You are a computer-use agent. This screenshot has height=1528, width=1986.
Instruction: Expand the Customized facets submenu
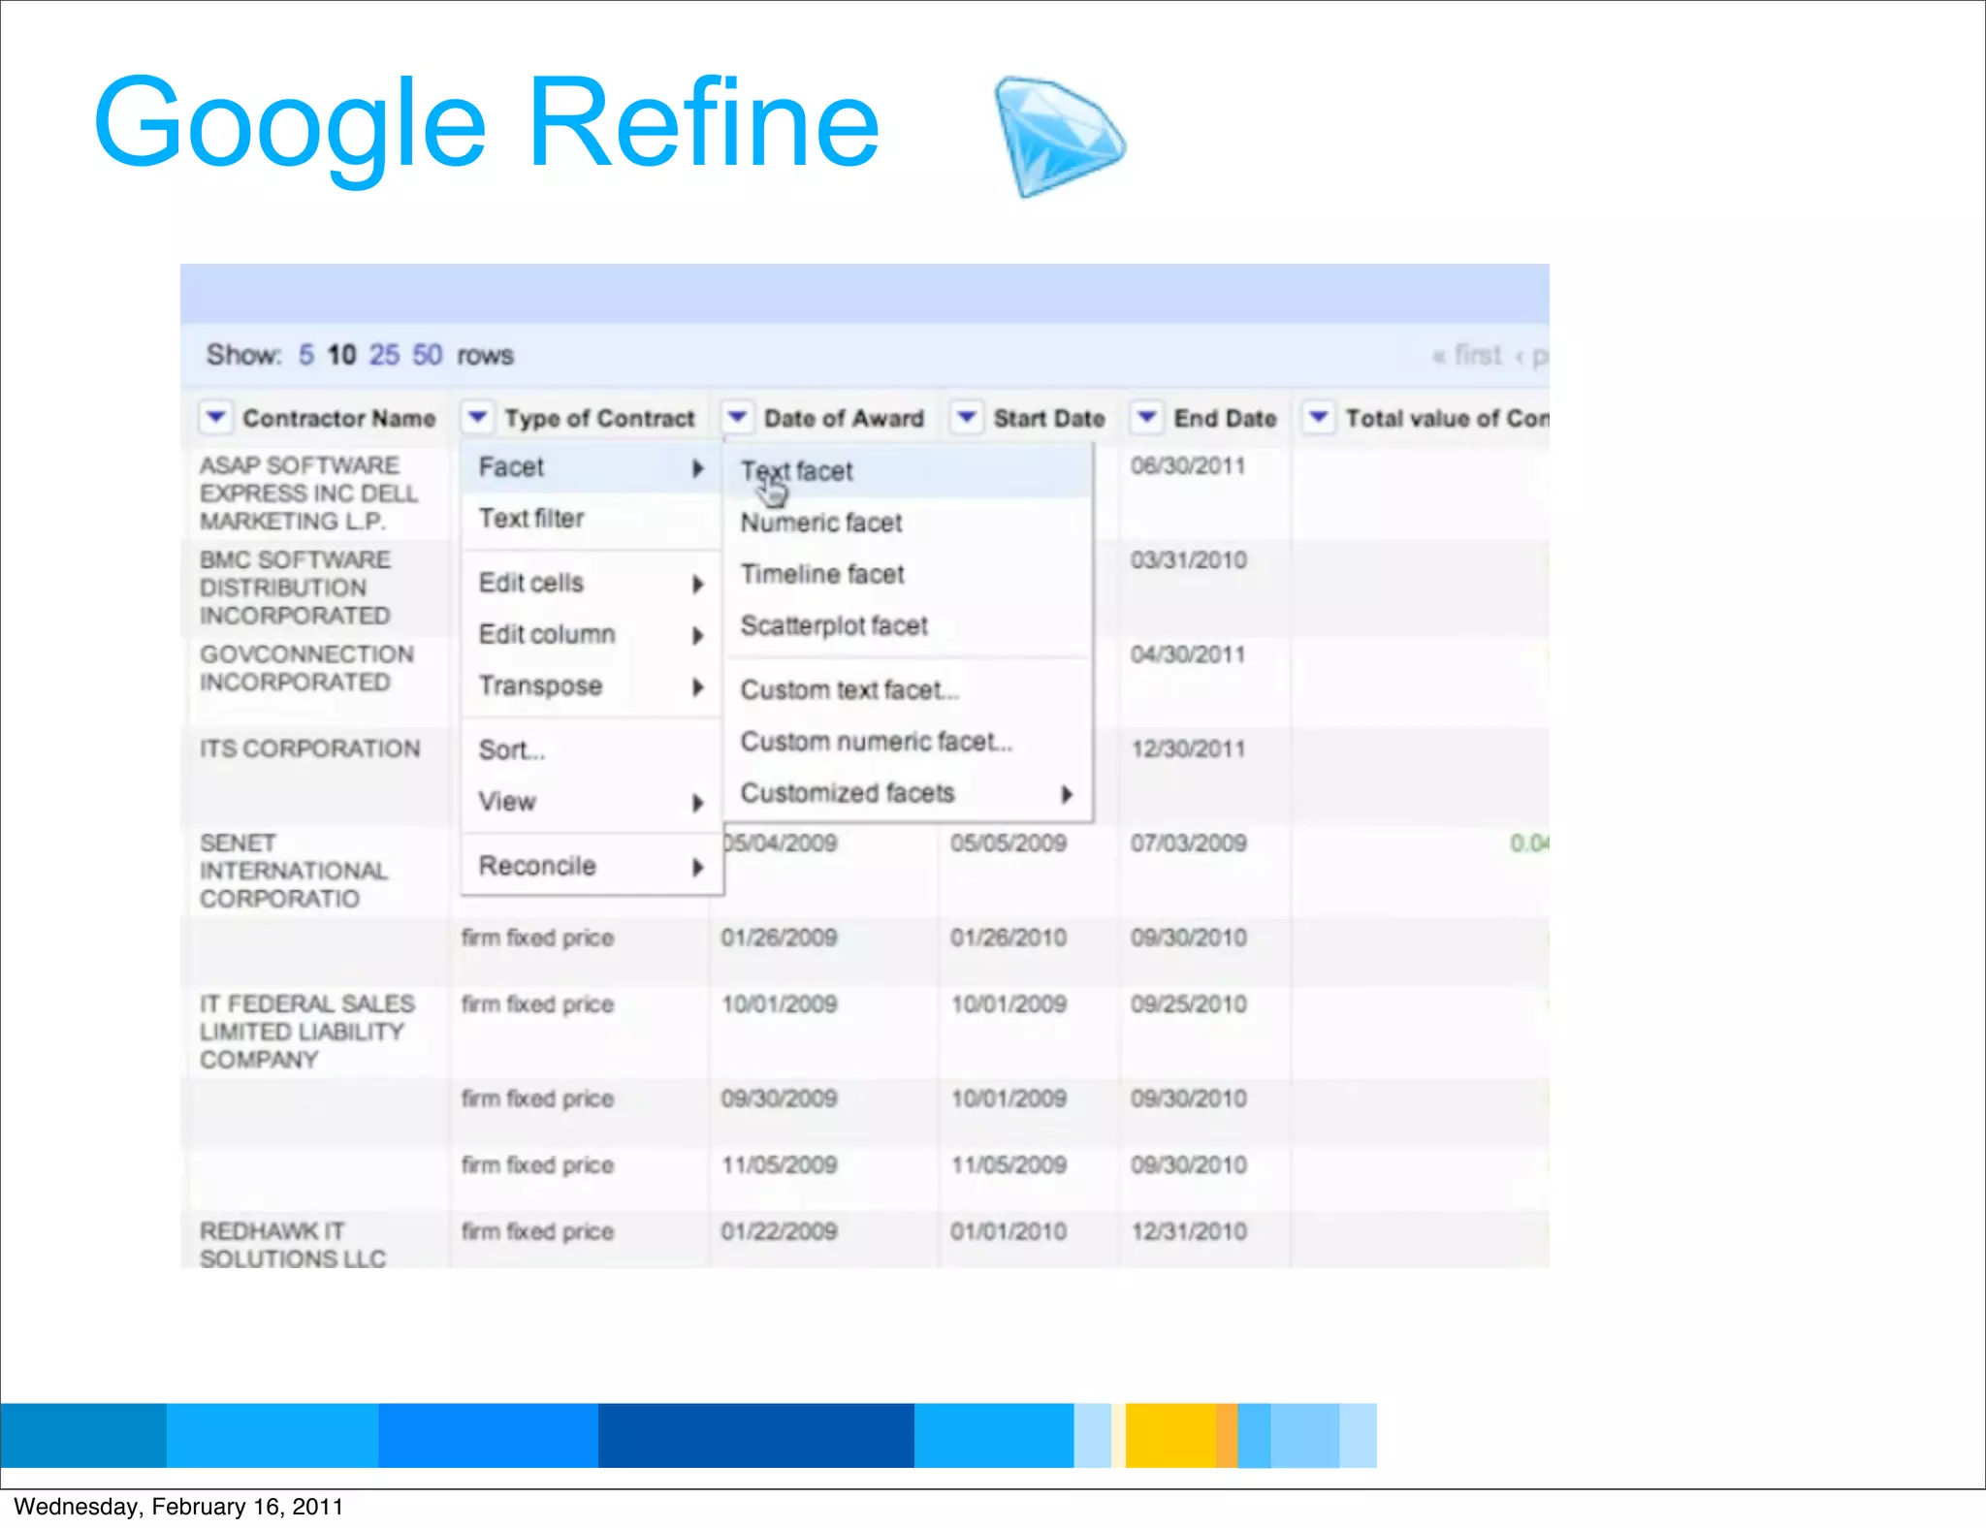pyautogui.click(x=908, y=793)
